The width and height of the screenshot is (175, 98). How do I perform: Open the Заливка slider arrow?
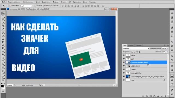(x=168, y=52)
